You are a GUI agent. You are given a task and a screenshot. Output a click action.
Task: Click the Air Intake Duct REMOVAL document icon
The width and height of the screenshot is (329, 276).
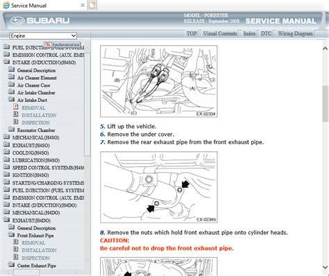[x=16, y=107]
